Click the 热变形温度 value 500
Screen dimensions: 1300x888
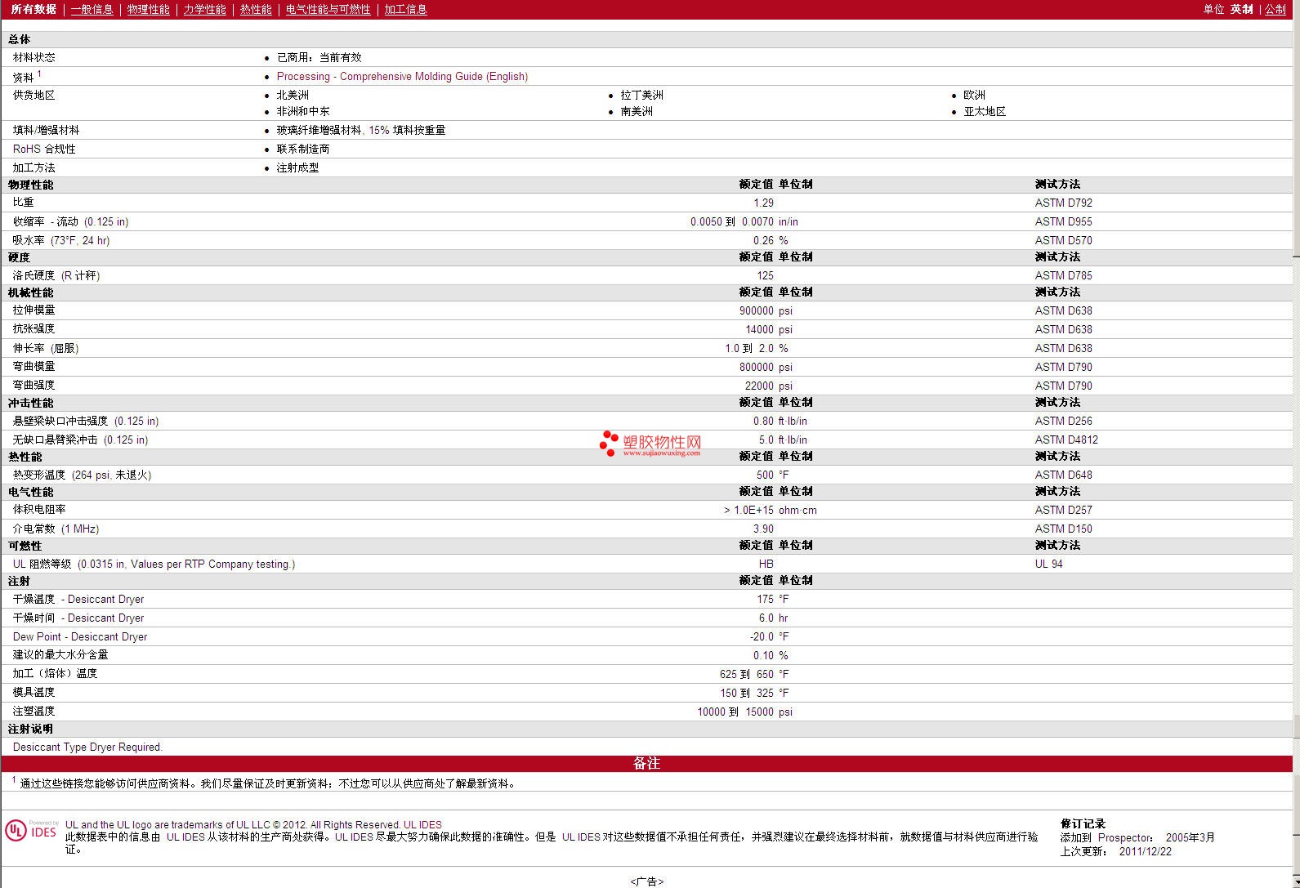click(765, 475)
